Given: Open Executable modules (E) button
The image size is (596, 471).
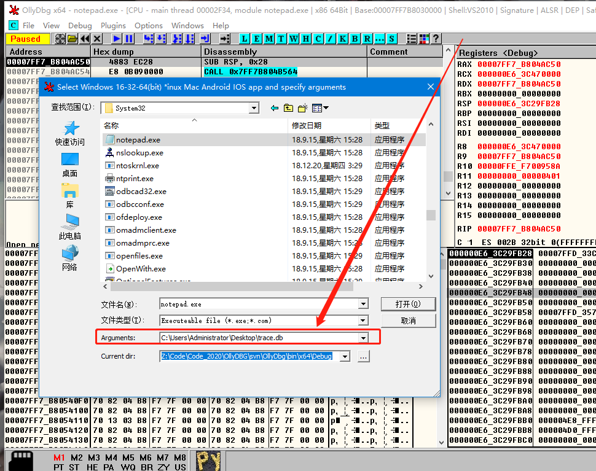Looking at the screenshot, I should click(257, 38).
